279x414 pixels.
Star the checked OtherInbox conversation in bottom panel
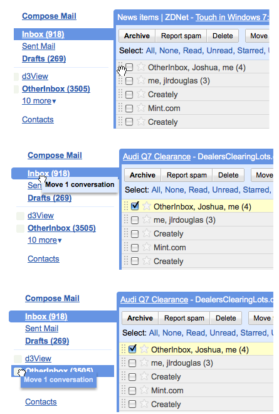pos(144,349)
